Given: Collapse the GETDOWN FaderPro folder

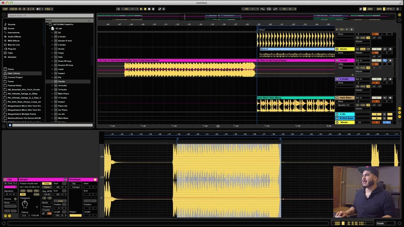Looking at the screenshot, I should [48, 24].
